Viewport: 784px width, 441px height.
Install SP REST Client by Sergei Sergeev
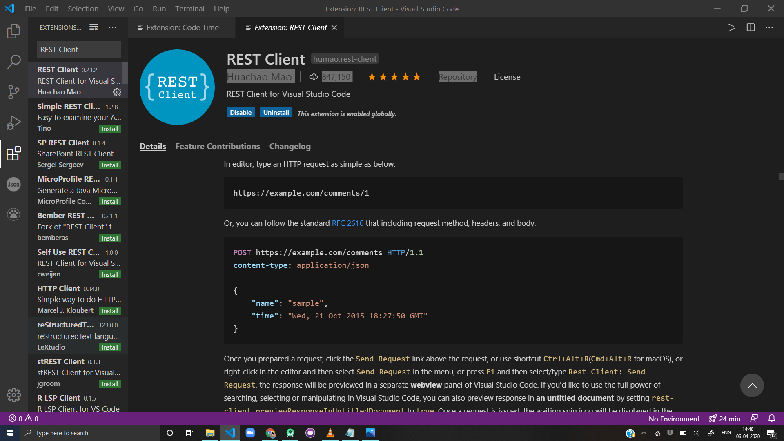coord(110,165)
